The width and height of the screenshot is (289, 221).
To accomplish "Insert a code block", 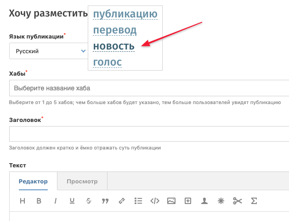I will coord(155,201).
